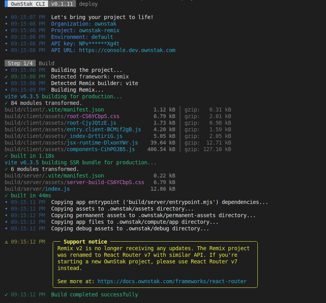
Task: Click 'Copying debug assets' log line
Action: 130,228
